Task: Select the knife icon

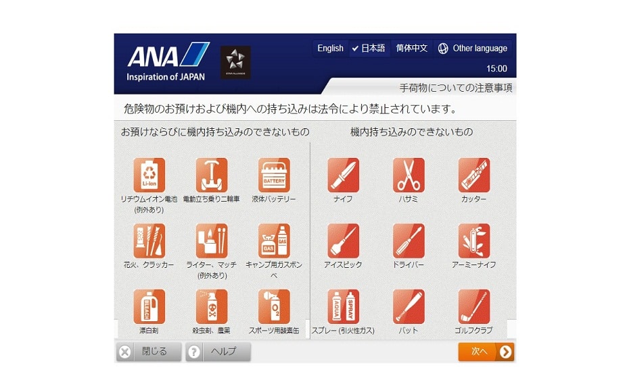Action: tap(344, 175)
